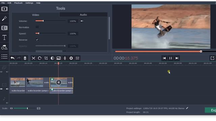Viewport: 216px width, 121px height.
Task: Mute volume using speaker icon in Tools
Action: (82, 21)
